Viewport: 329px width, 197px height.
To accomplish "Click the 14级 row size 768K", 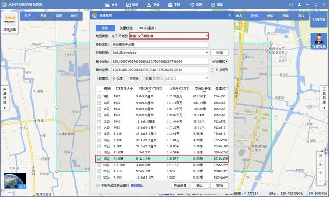I will pyautogui.click(x=117, y=128).
